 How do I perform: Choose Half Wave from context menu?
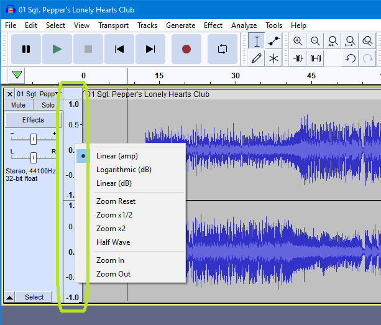(131, 242)
